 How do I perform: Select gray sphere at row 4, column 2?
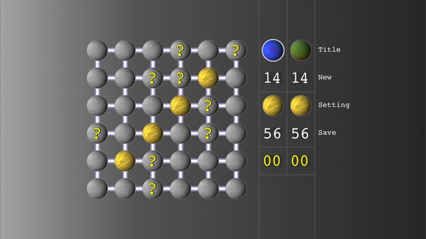pyautogui.click(x=125, y=133)
